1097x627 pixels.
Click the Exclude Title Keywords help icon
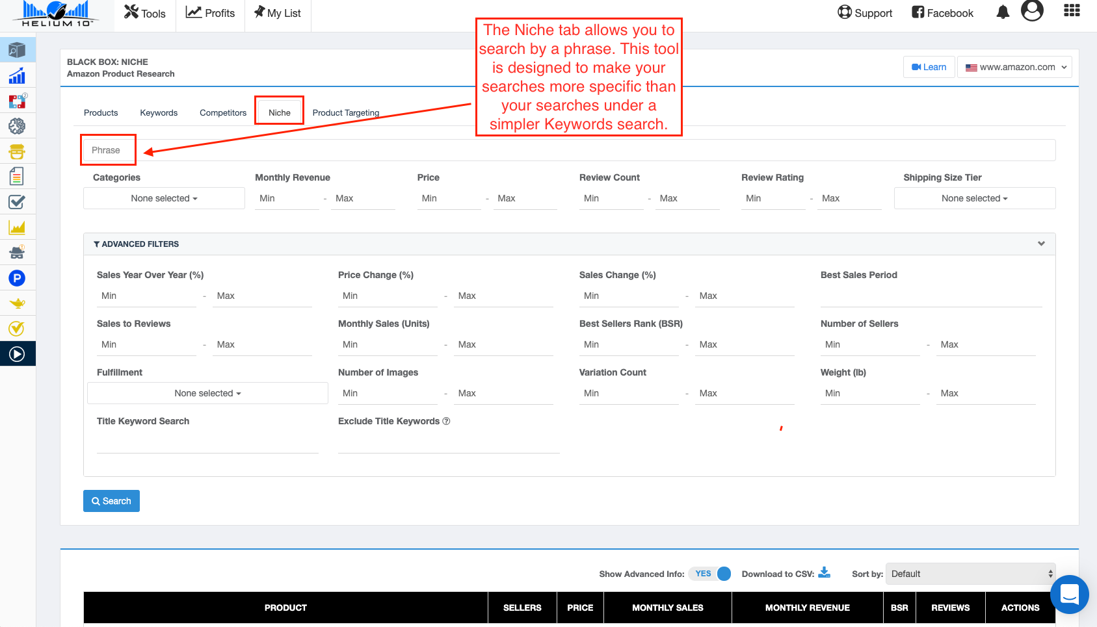point(446,421)
